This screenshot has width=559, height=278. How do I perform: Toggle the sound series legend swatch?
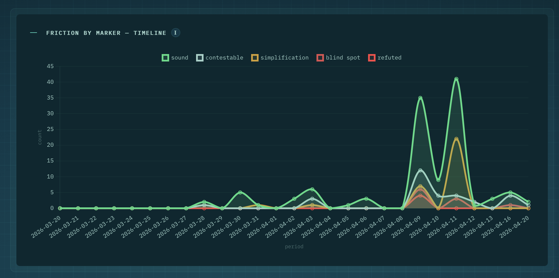click(x=165, y=58)
